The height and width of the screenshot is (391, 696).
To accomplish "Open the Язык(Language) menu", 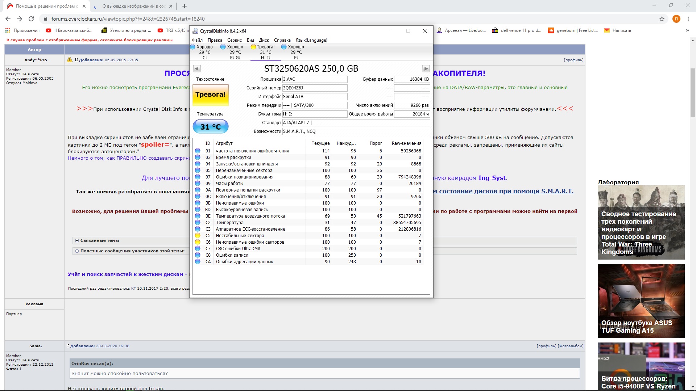I will (x=311, y=40).
